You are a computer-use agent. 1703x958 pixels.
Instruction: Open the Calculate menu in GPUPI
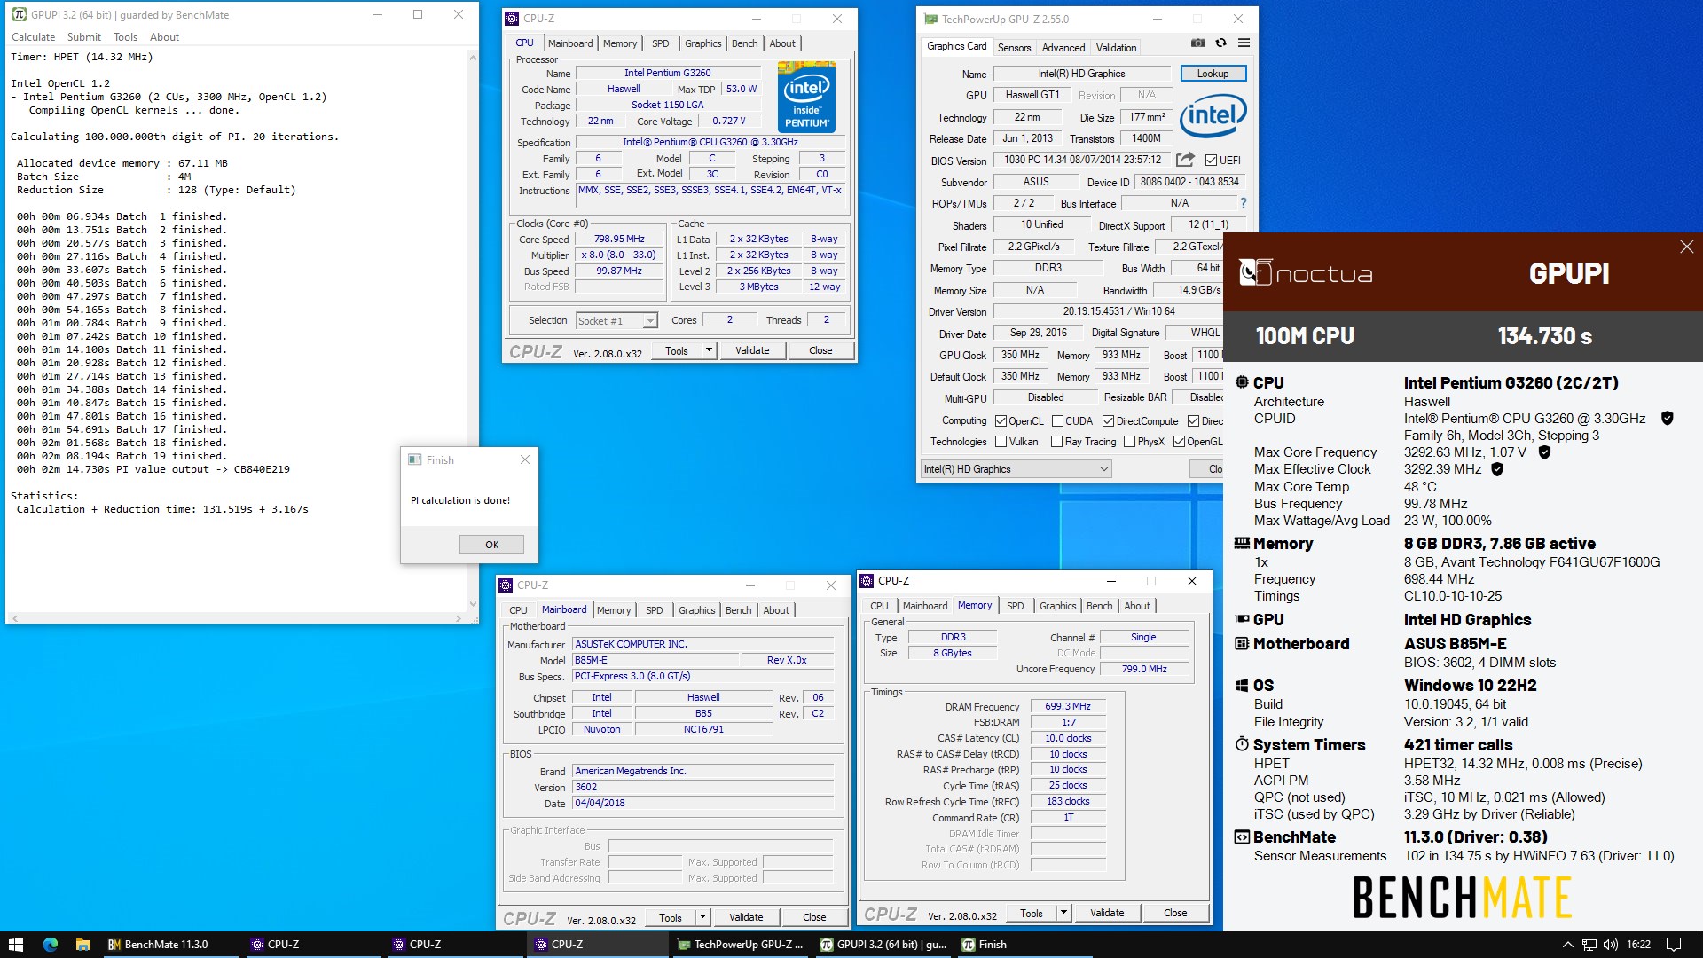point(33,37)
